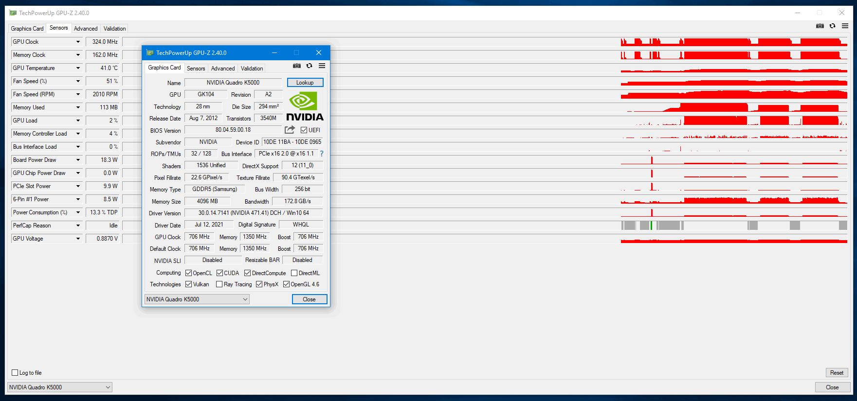Image resolution: width=857 pixels, height=401 pixels.
Task: Click refresh icon in Graphics Card dialog
Action: pyautogui.click(x=309, y=66)
